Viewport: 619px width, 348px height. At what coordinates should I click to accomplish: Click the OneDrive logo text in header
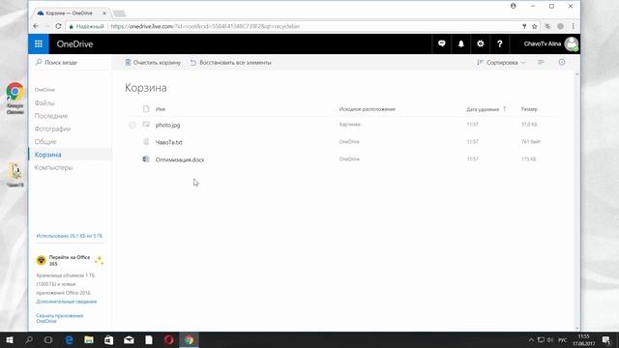(x=74, y=43)
